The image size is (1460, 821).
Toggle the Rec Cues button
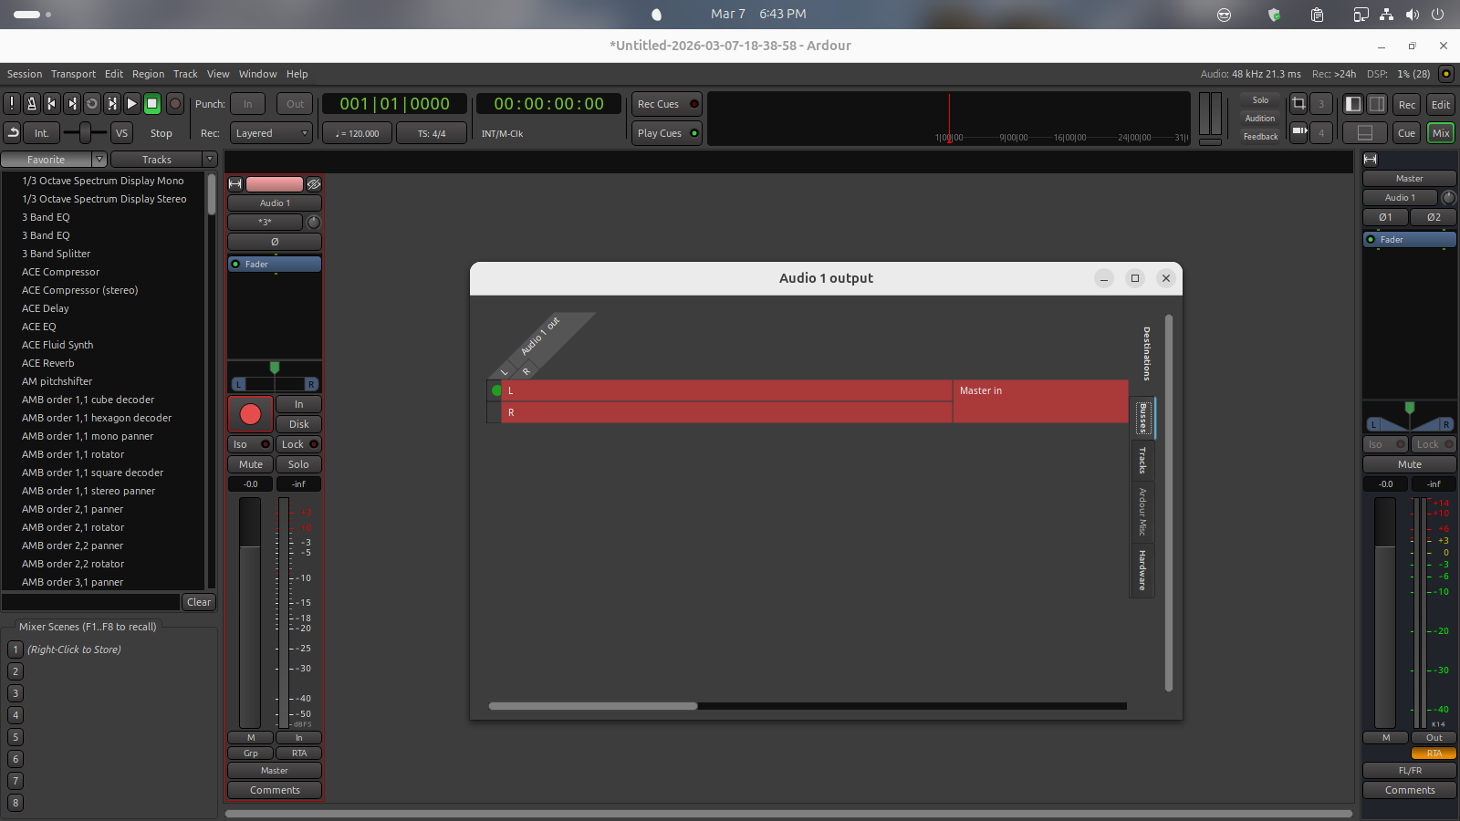pos(666,104)
